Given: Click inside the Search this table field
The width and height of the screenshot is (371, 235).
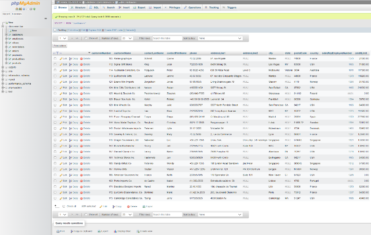Looking at the screenshot, I should point(167,38).
